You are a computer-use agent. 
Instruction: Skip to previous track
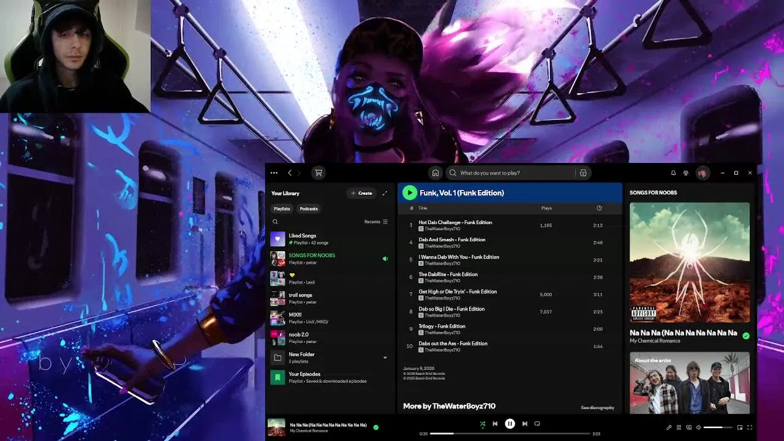[x=495, y=424]
